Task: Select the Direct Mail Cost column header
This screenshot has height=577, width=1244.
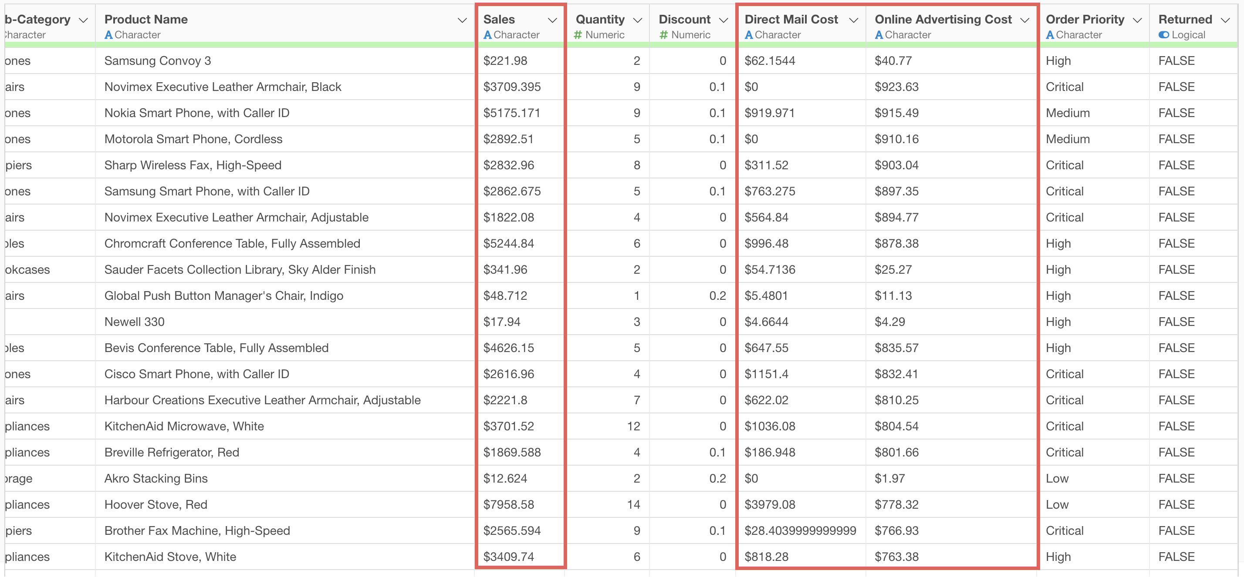Action: tap(801, 25)
